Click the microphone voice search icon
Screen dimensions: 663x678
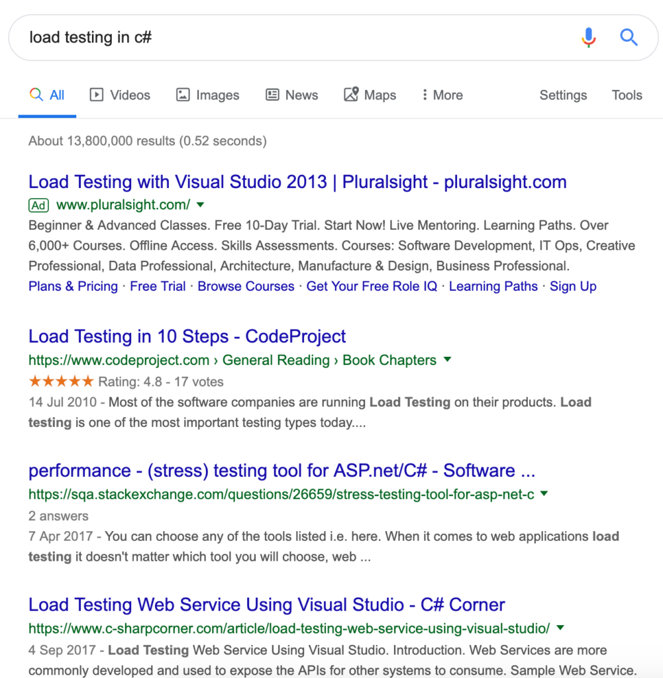(588, 37)
